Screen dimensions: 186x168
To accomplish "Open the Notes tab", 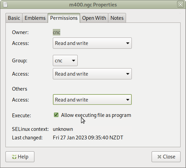I will (x=117, y=18).
